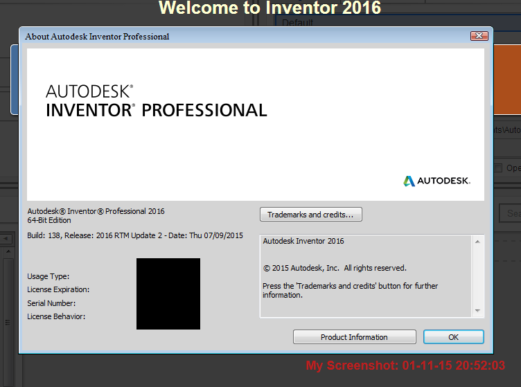
Task: Click the OK button
Action: (x=454, y=337)
